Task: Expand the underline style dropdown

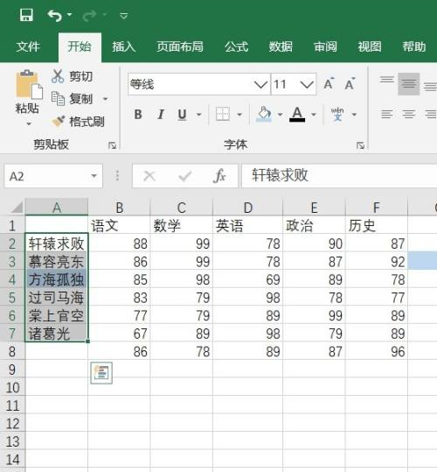Action: [198, 115]
